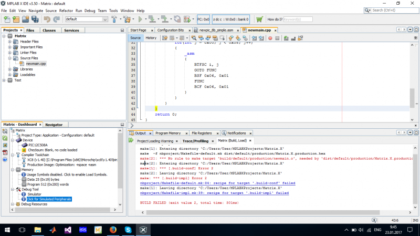This screenshot has width=420, height=236.
Task: Click the Read Device Memory icon
Action: tap(165, 19)
